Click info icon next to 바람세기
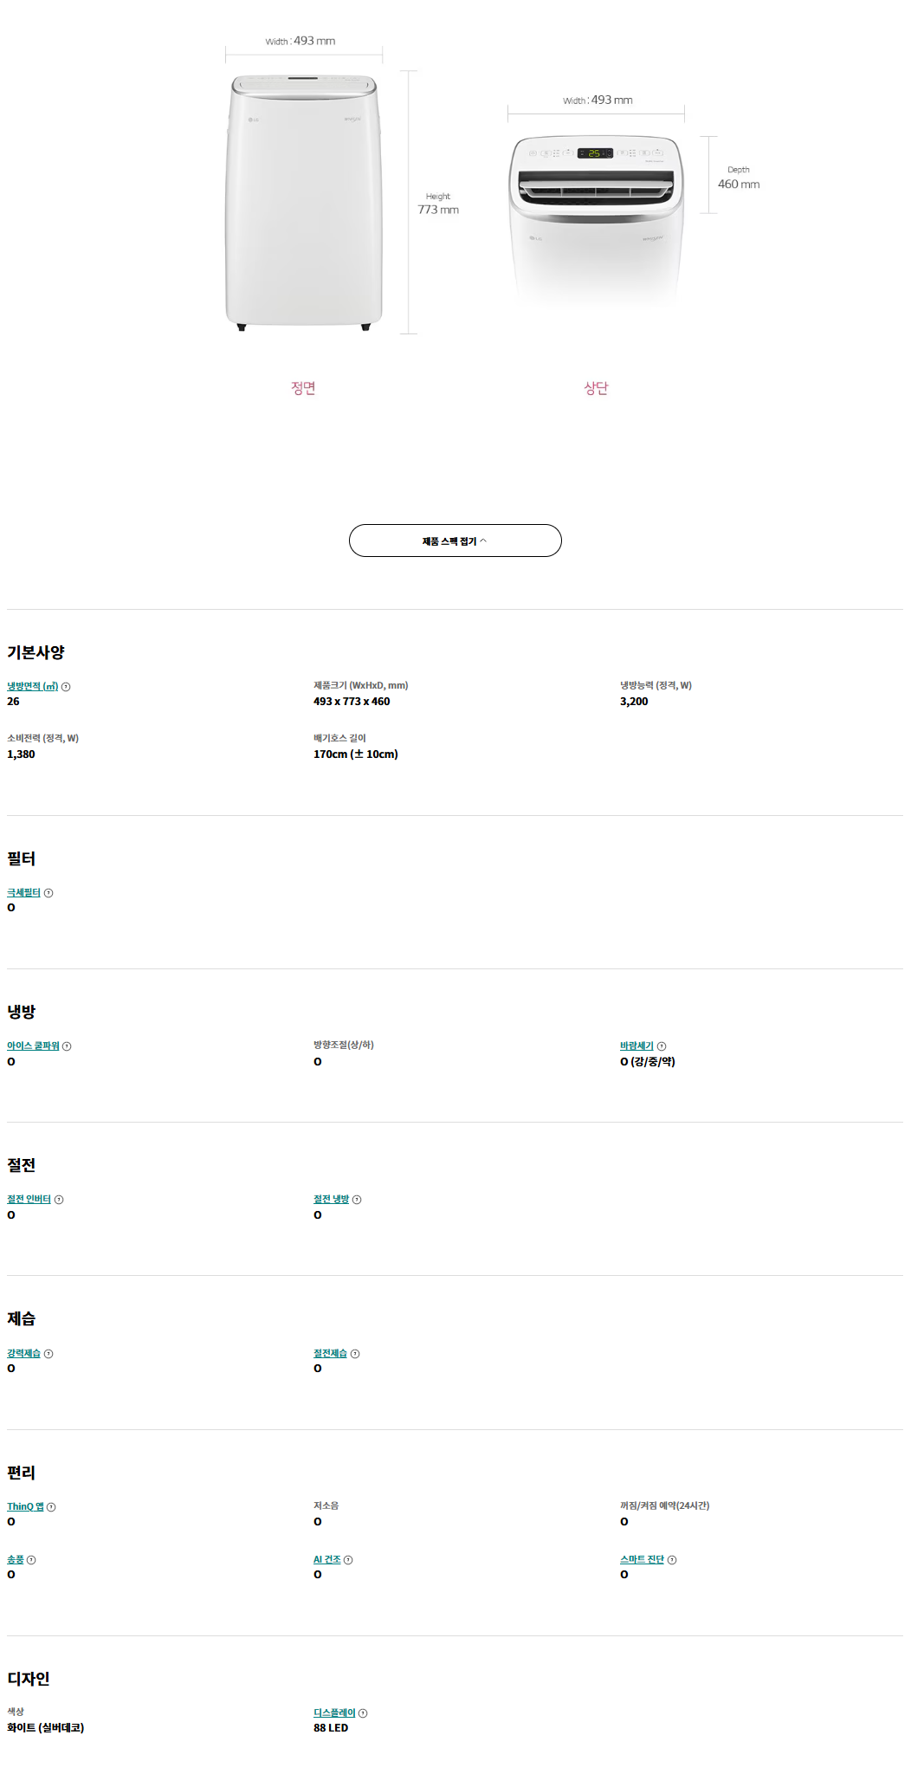 [x=662, y=1046]
